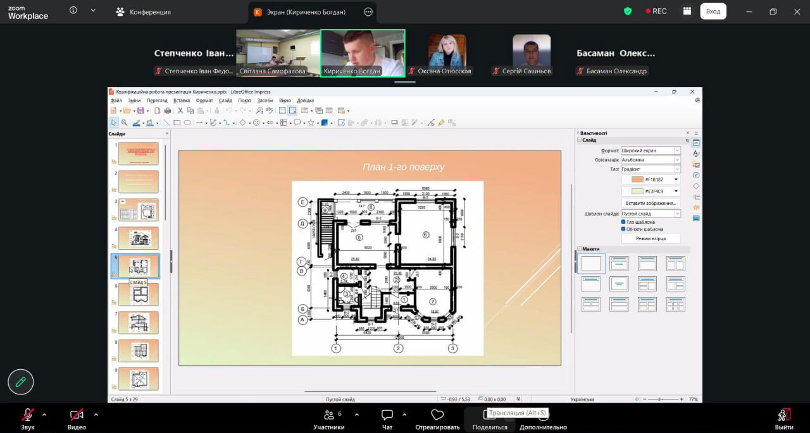
Task: Leave meeting with Выйти button
Action: click(x=784, y=419)
